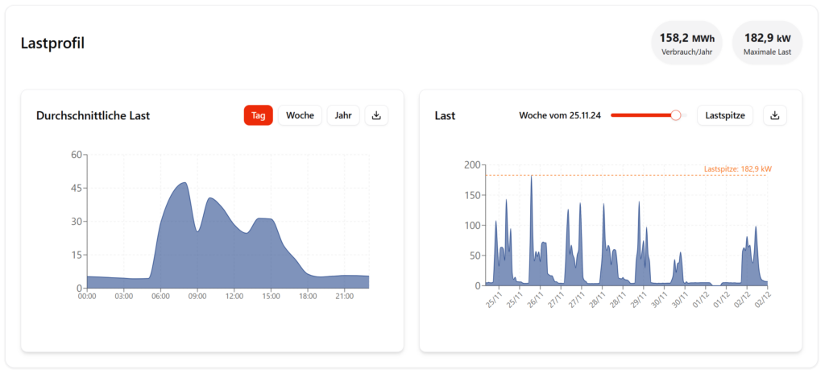Viewport: 825px width, 374px height.
Task: Click the Woche vom 25.11.24 label
Action: pos(560,116)
